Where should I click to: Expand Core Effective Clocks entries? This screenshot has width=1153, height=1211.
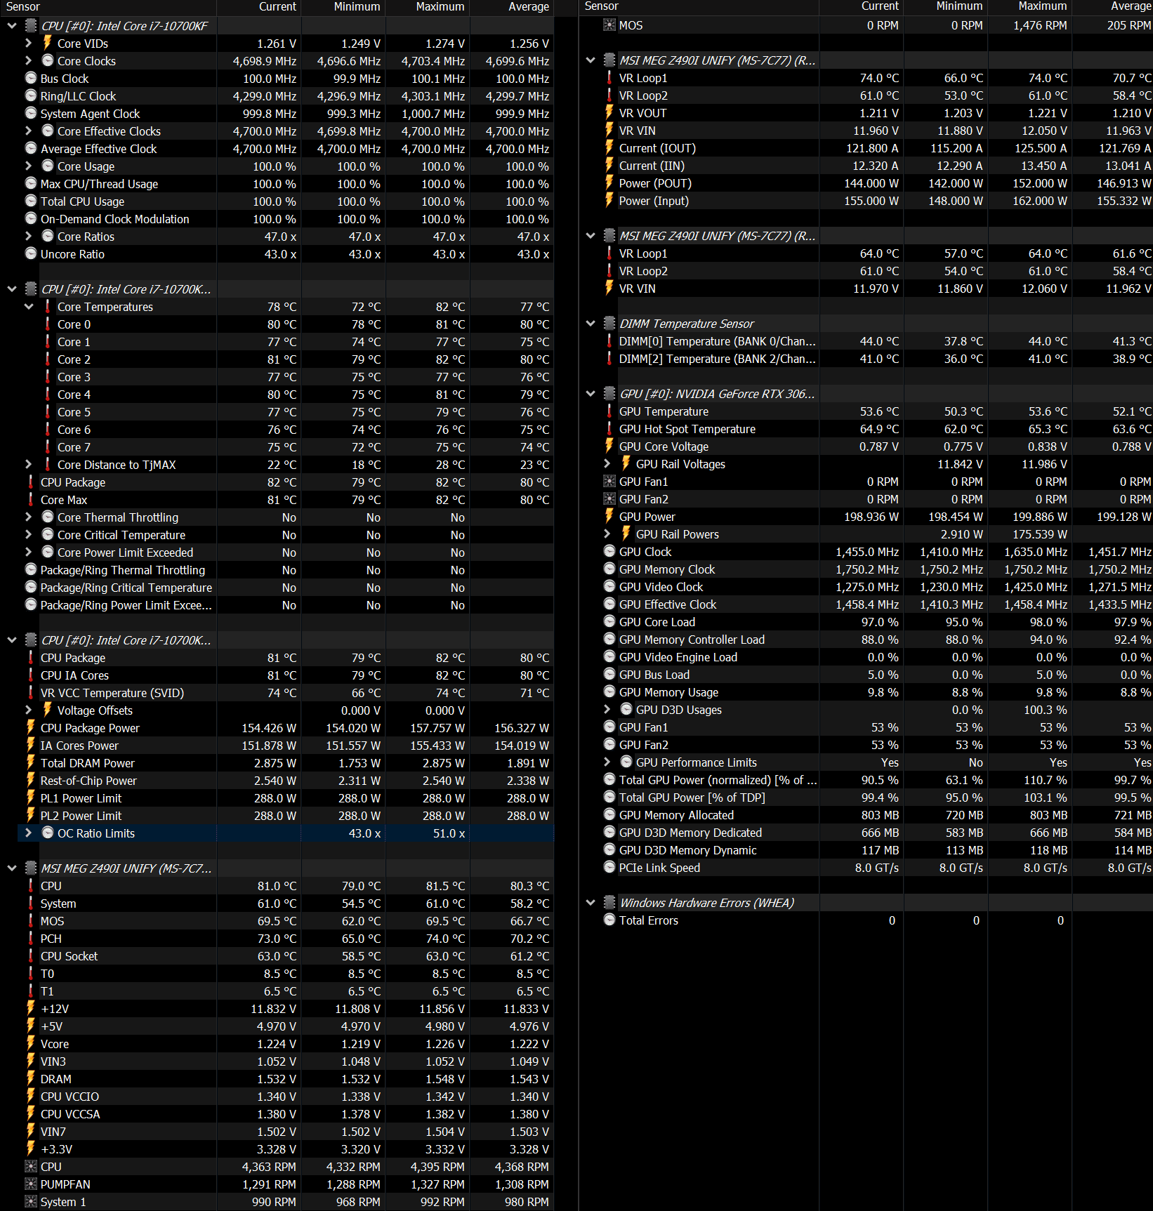tap(29, 131)
